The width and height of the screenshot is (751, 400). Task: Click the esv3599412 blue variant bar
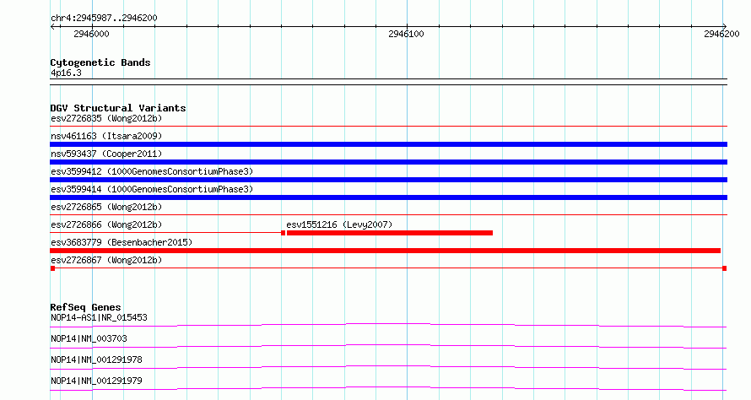[388, 180]
